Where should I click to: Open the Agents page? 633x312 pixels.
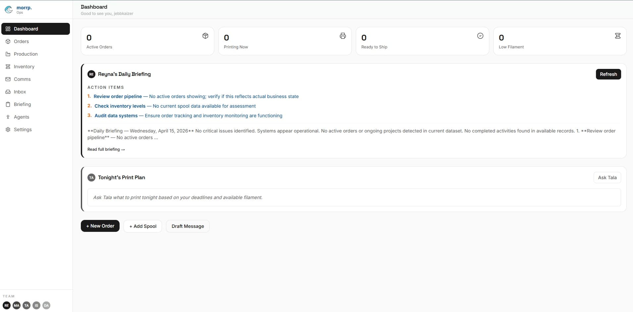click(35, 117)
